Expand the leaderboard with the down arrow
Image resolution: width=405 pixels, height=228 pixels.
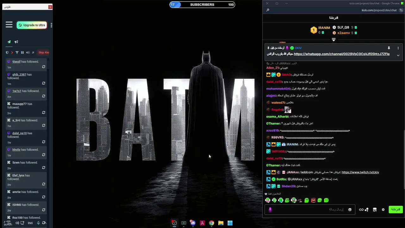pos(333,40)
